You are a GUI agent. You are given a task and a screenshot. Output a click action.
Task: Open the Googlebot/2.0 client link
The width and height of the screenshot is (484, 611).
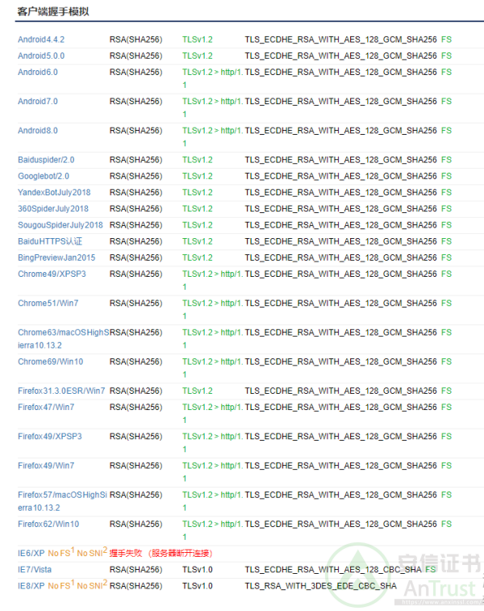pos(44,176)
